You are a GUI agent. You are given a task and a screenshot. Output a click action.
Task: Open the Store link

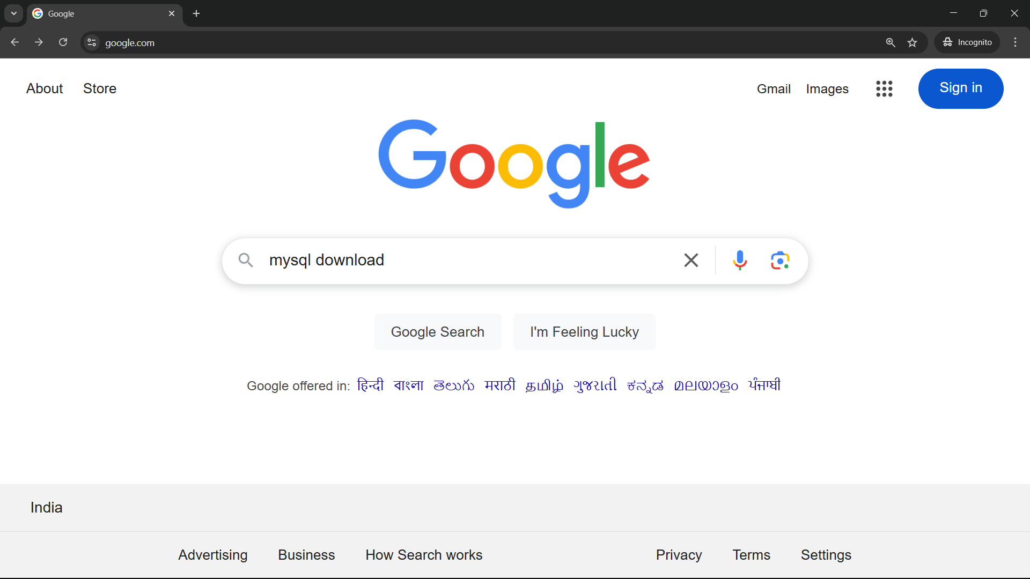[x=100, y=88]
